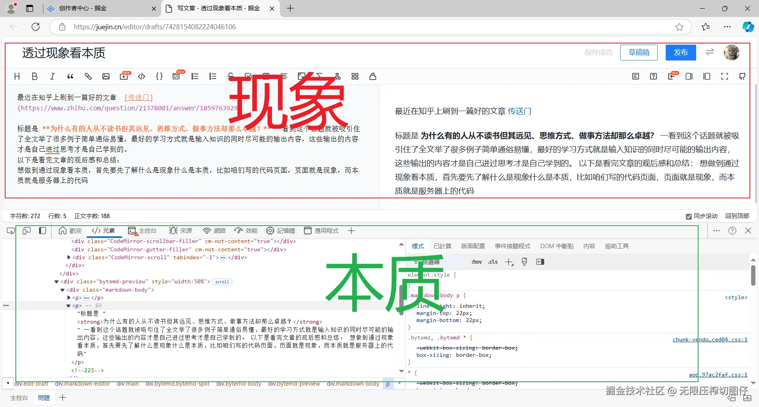Toggle device emulation in DevTools

[x=26, y=231]
